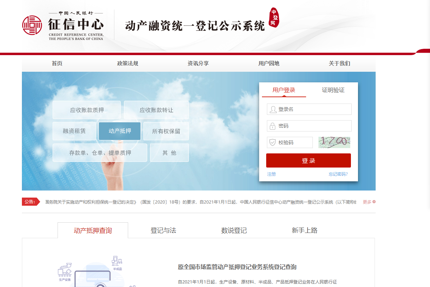Focus the 密码 input field

pyautogui.click(x=309, y=126)
